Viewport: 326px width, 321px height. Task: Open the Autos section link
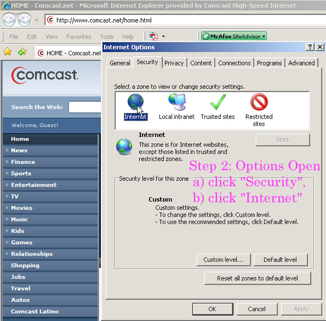coord(20,300)
